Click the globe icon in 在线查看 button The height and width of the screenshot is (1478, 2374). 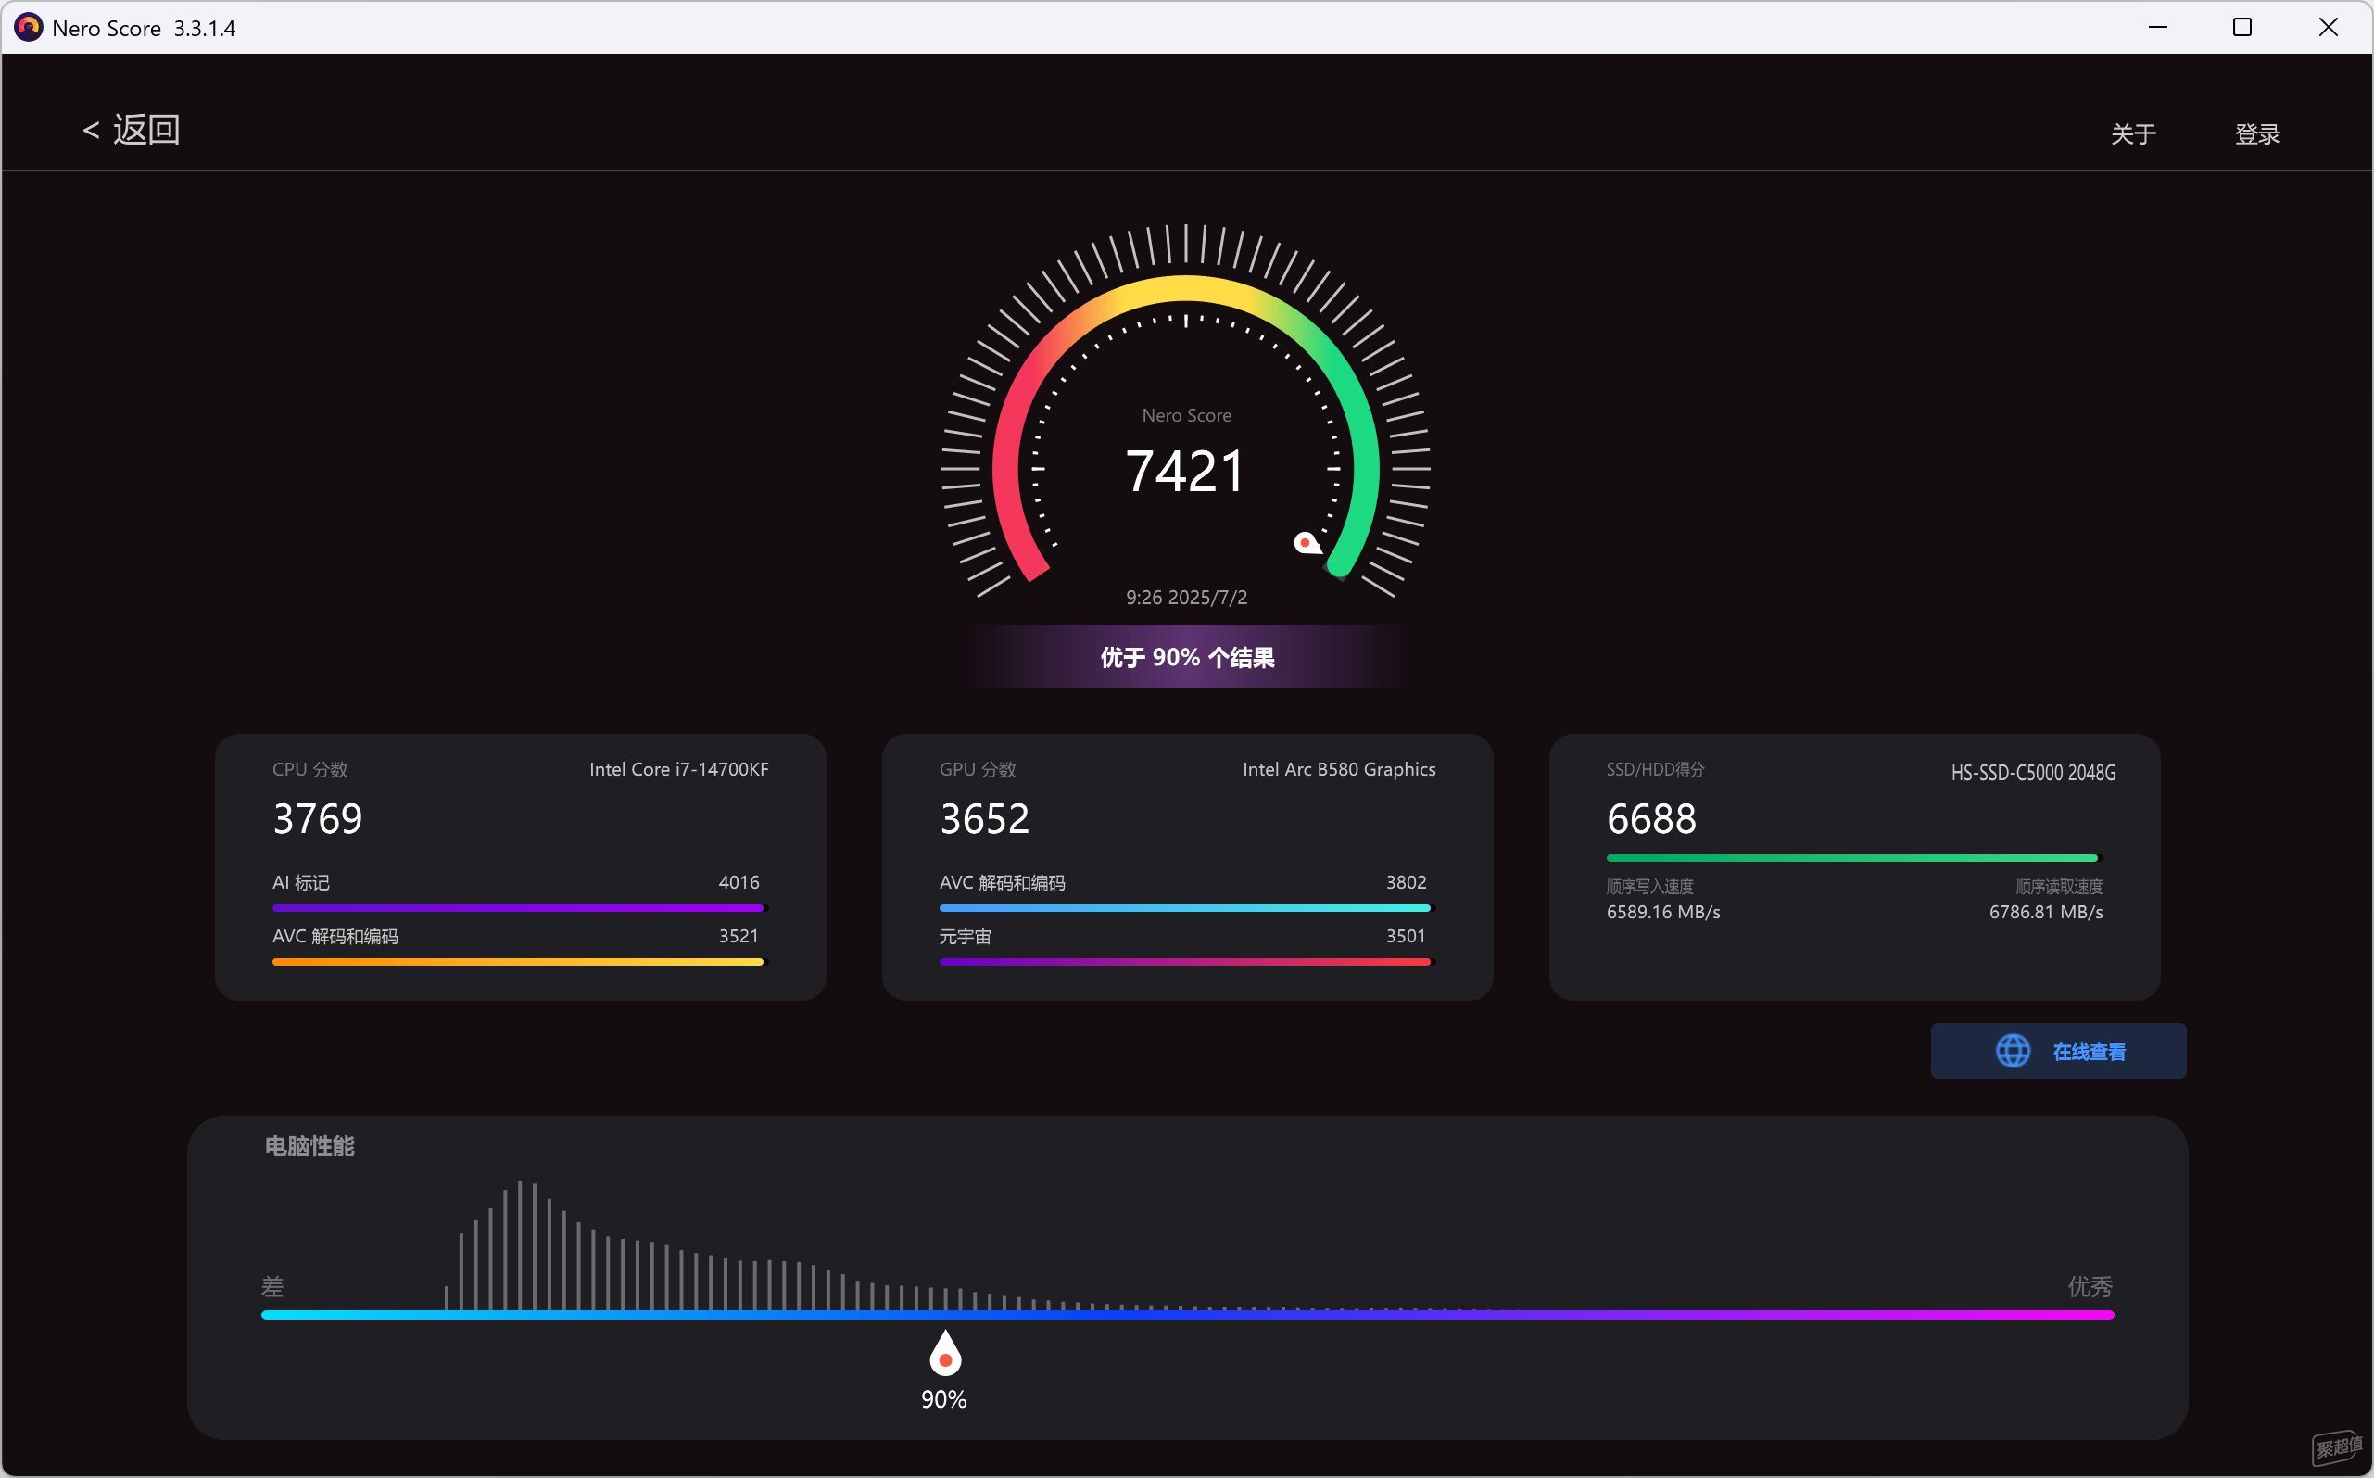2012,1051
